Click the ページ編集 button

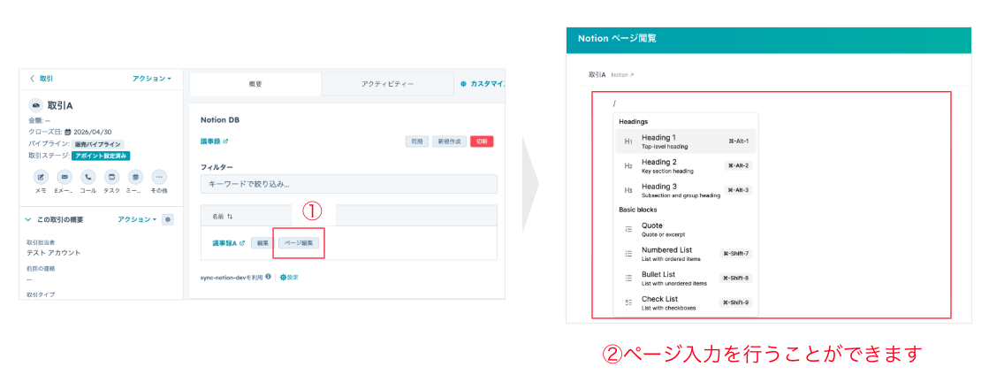301,242
